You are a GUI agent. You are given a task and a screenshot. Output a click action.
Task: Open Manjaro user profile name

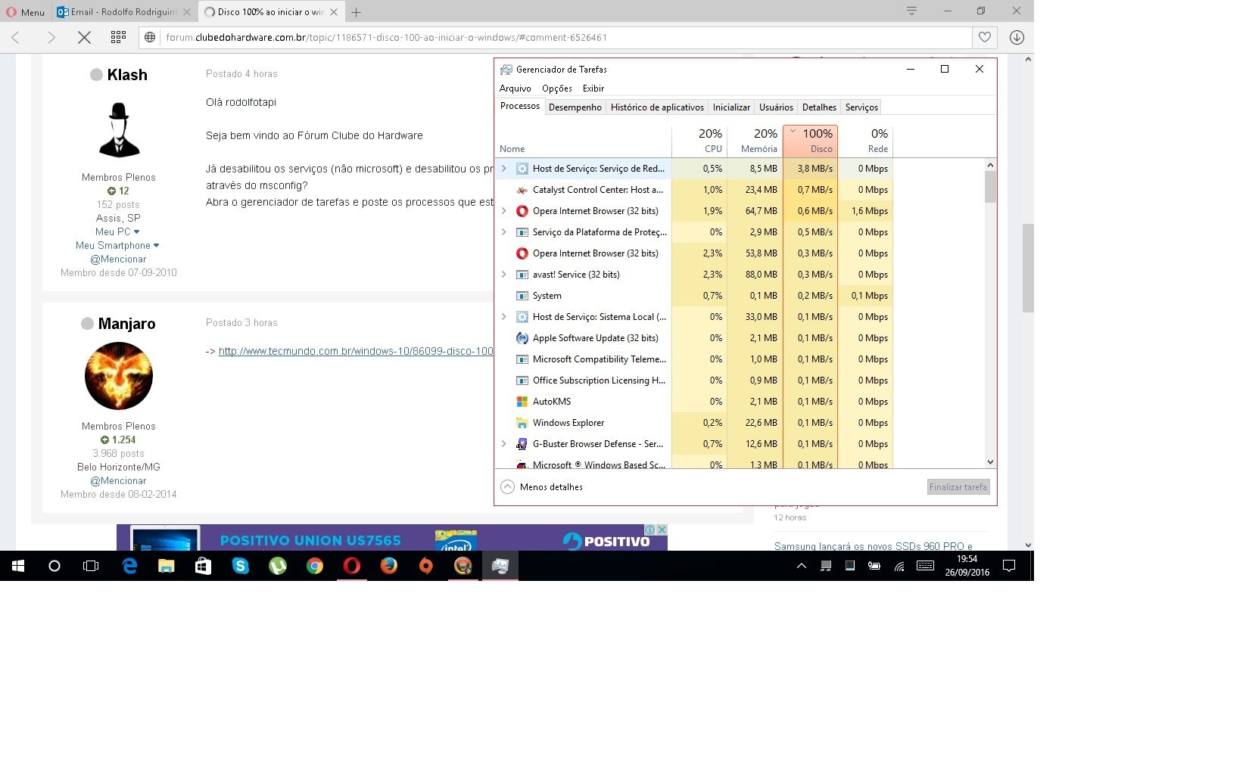pos(126,324)
